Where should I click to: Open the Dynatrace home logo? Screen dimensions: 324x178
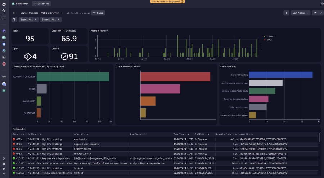click(4, 4)
